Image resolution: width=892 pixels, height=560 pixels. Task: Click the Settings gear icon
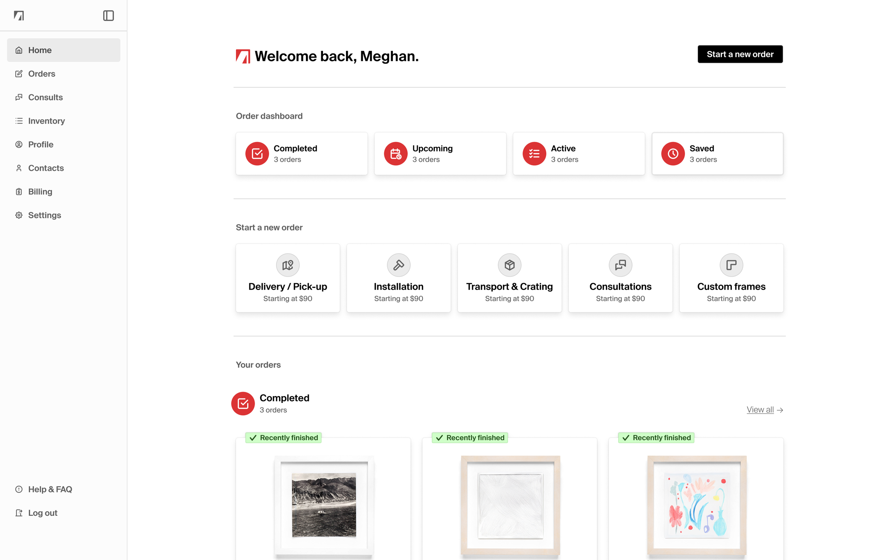tap(19, 215)
